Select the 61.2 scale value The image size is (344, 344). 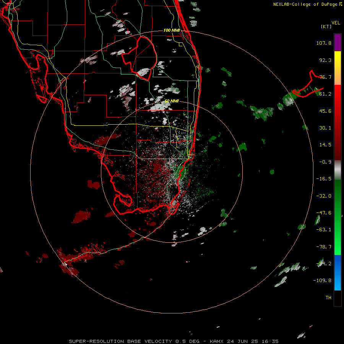coord(325,94)
